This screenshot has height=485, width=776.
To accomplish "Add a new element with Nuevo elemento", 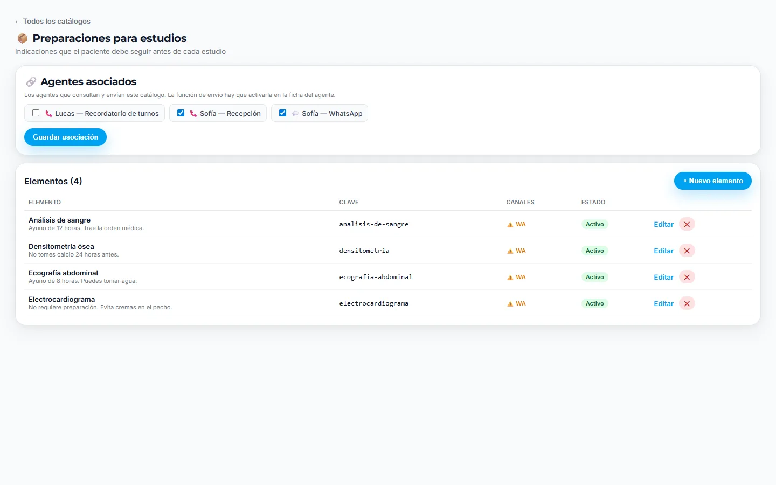I will click(712, 181).
